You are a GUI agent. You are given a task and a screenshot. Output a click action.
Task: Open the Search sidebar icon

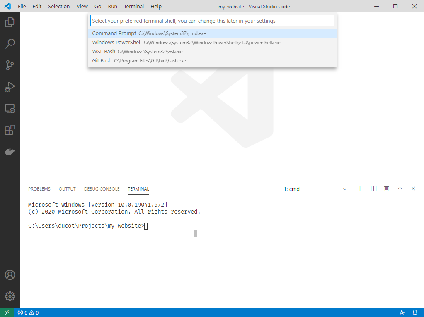pyautogui.click(x=10, y=44)
